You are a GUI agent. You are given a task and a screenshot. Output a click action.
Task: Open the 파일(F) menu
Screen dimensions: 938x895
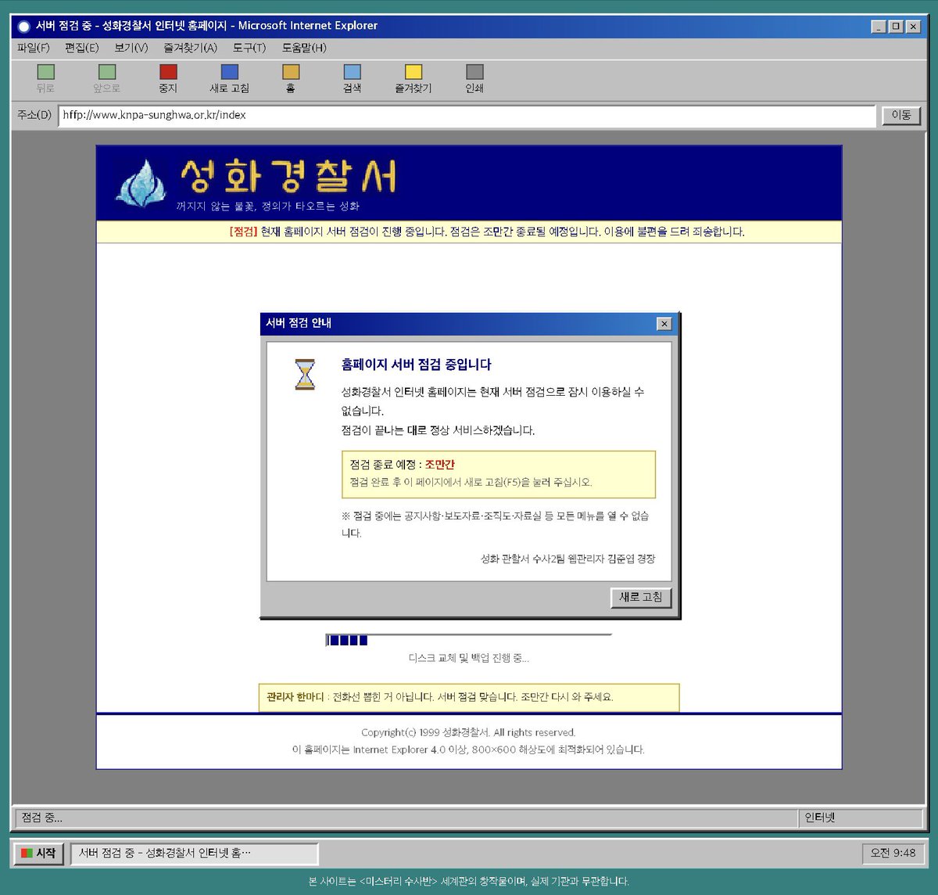click(34, 48)
